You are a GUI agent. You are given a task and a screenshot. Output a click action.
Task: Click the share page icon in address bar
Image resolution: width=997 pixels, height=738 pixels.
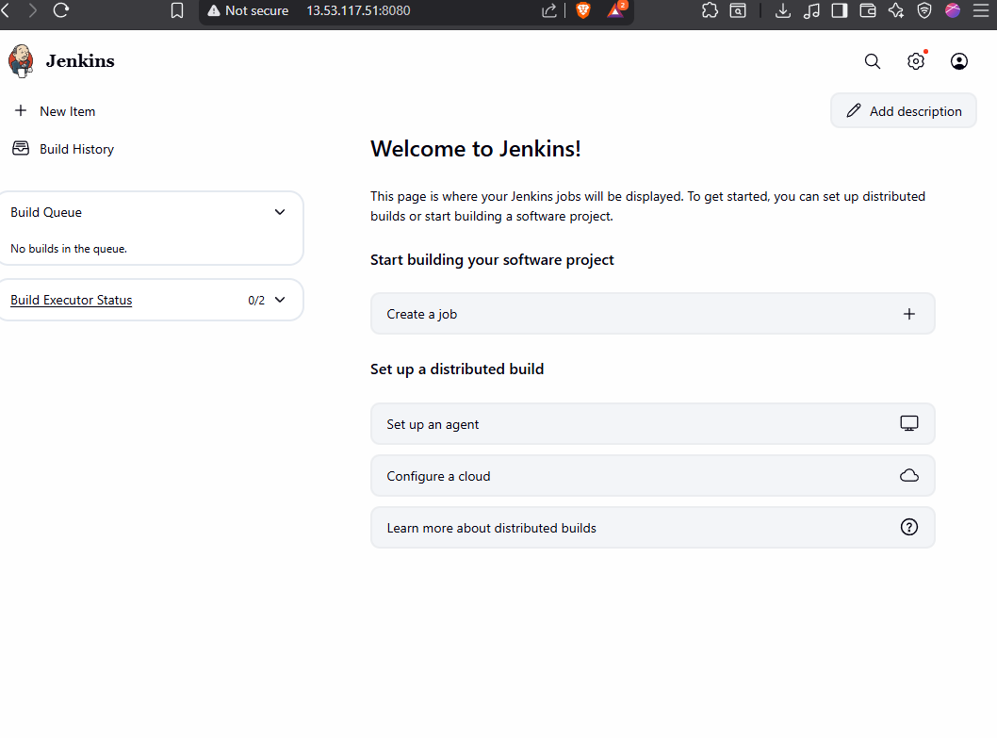pyautogui.click(x=549, y=10)
